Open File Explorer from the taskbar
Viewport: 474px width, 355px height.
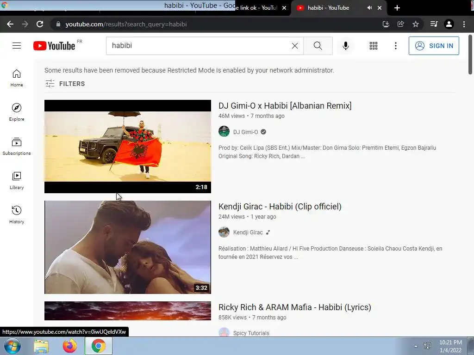point(41,346)
